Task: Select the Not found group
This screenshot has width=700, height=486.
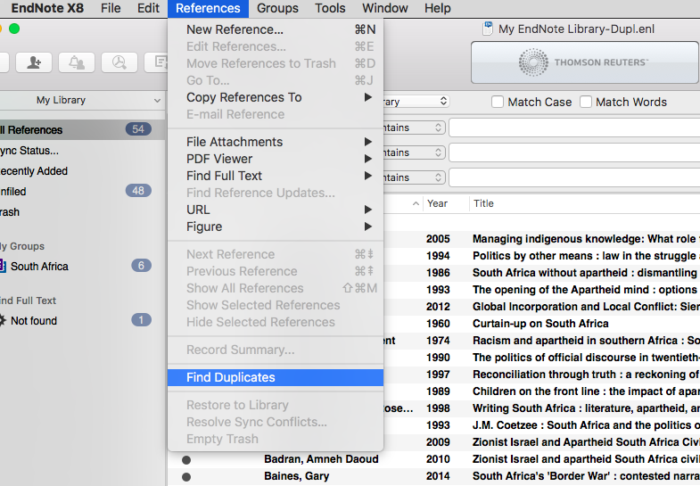Action: click(x=83, y=320)
